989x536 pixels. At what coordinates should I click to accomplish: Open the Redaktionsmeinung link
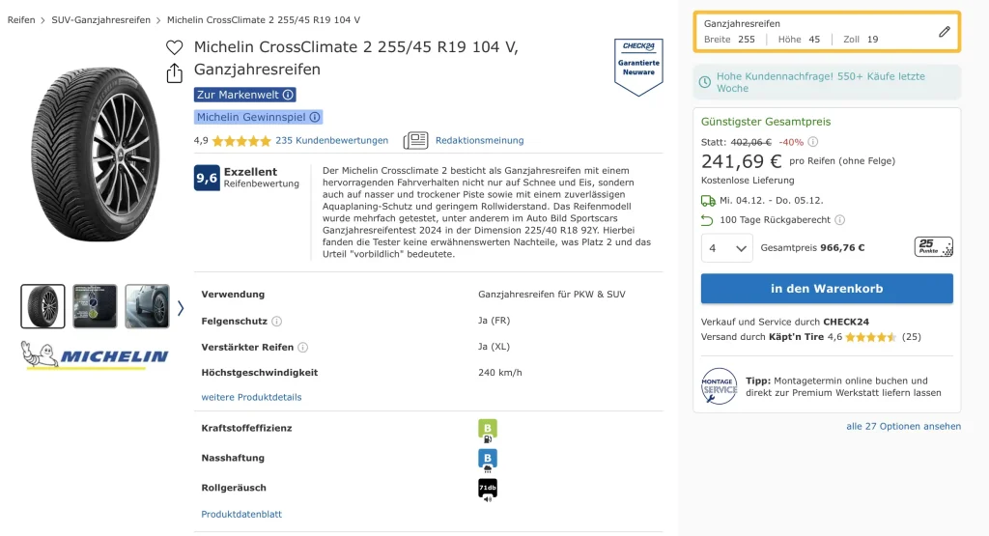click(479, 141)
